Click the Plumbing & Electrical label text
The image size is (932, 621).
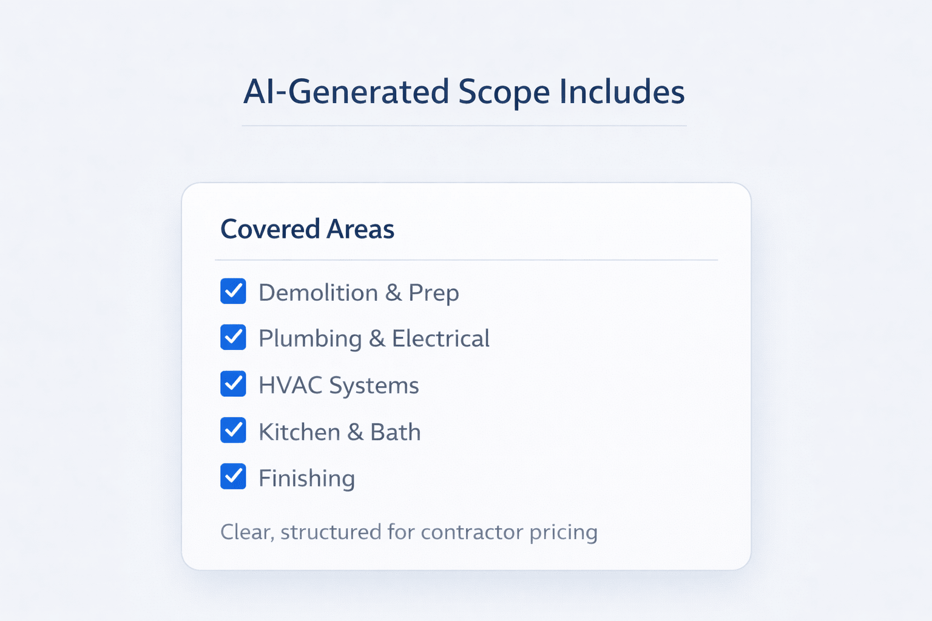pos(374,338)
